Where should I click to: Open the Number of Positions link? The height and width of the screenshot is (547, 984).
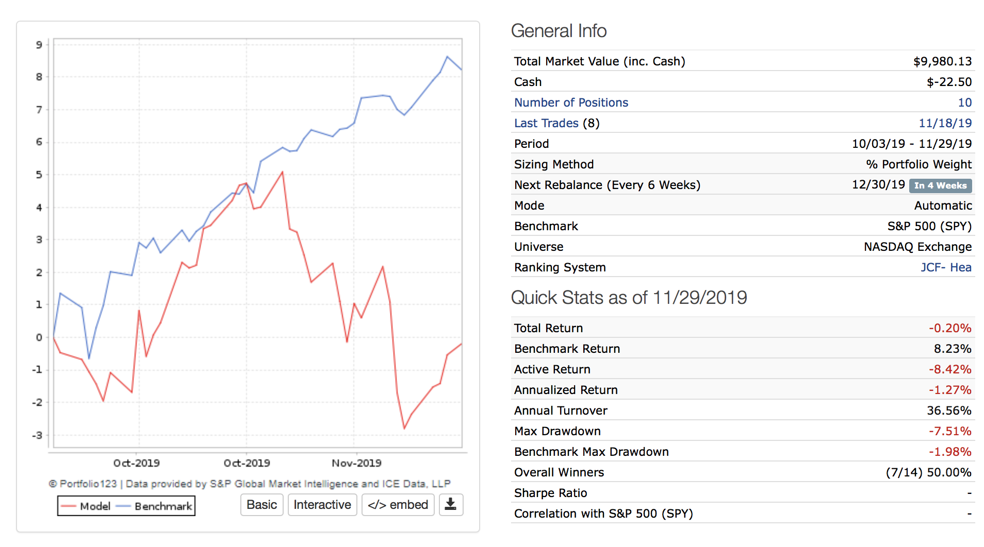point(571,102)
